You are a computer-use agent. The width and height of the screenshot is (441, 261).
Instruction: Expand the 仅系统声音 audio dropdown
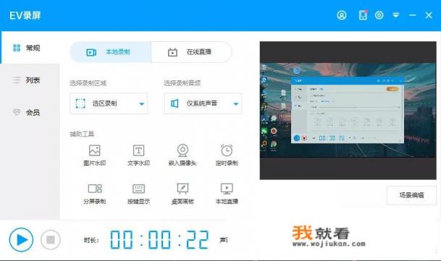203,103
